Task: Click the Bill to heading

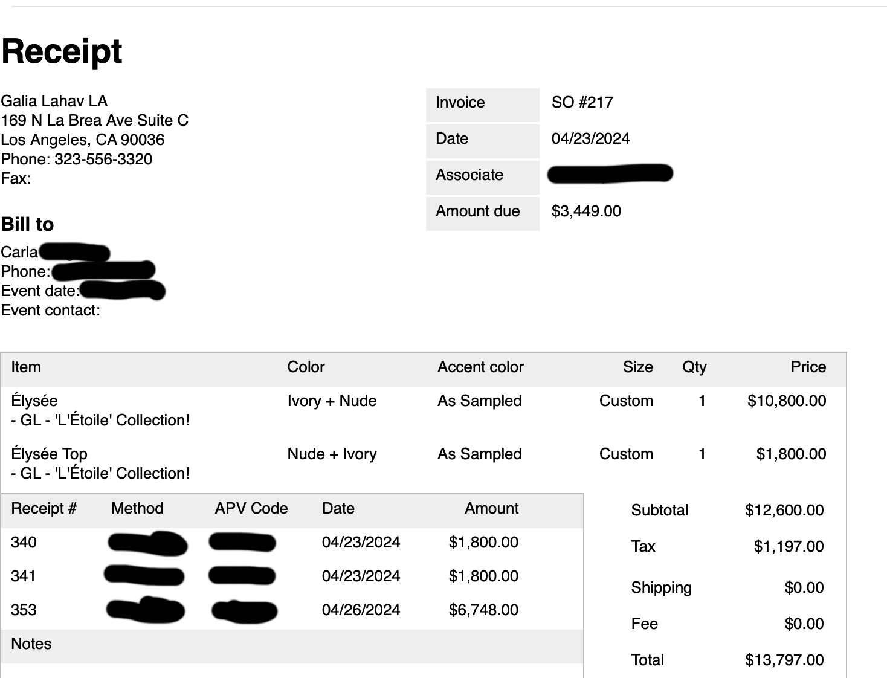Action: point(28,224)
